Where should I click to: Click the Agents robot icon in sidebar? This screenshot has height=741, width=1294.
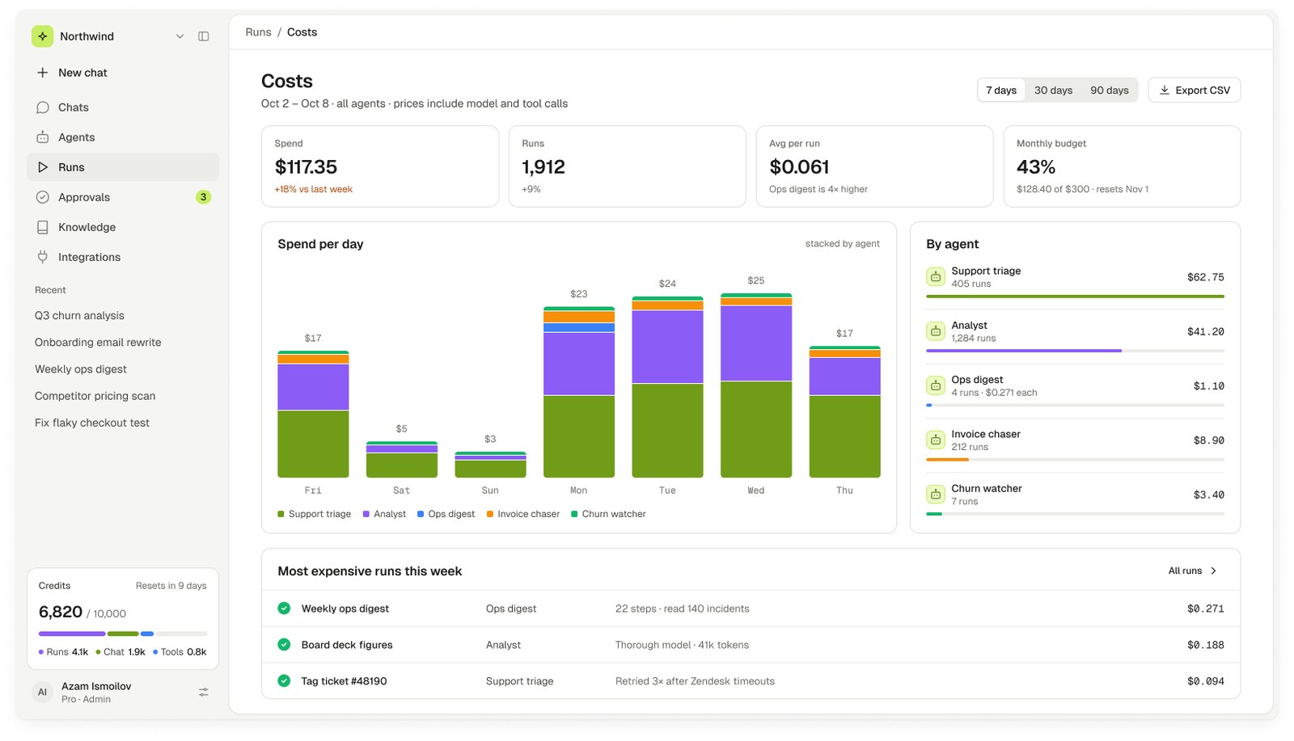(43, 137)
